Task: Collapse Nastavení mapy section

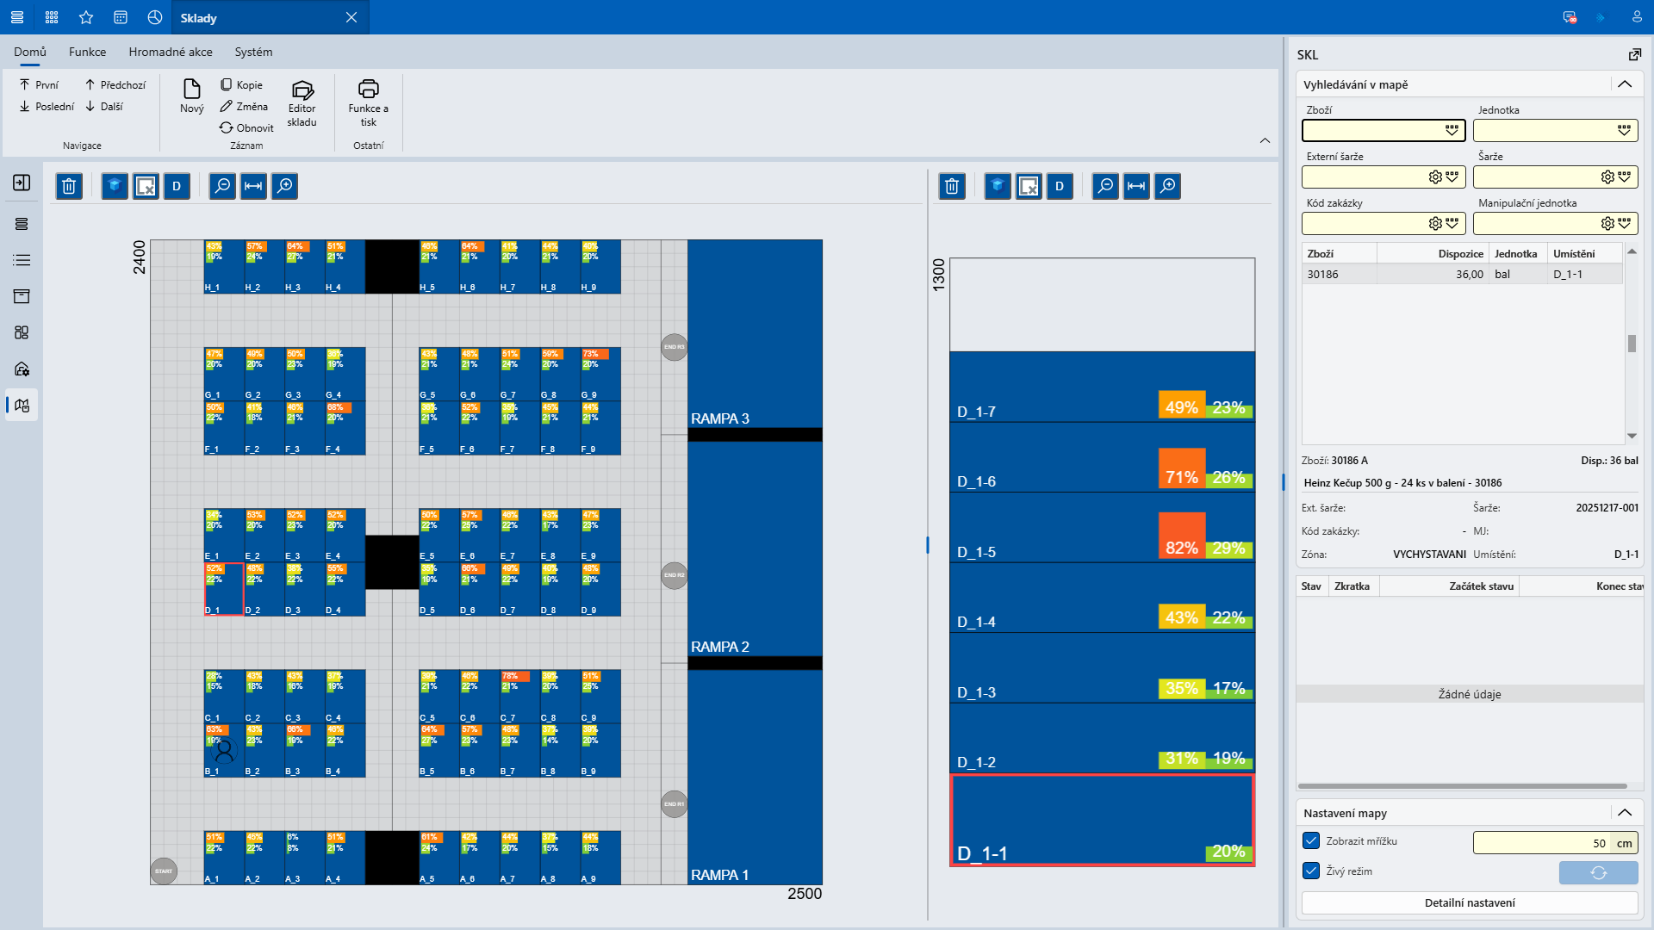Action: (x=1625, y=813)
